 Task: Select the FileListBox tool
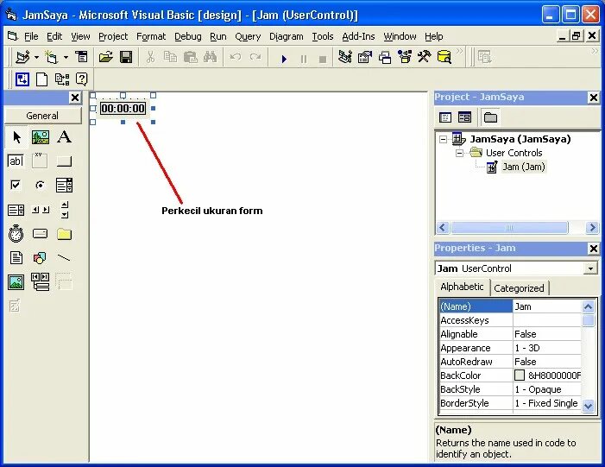point(16,258)
